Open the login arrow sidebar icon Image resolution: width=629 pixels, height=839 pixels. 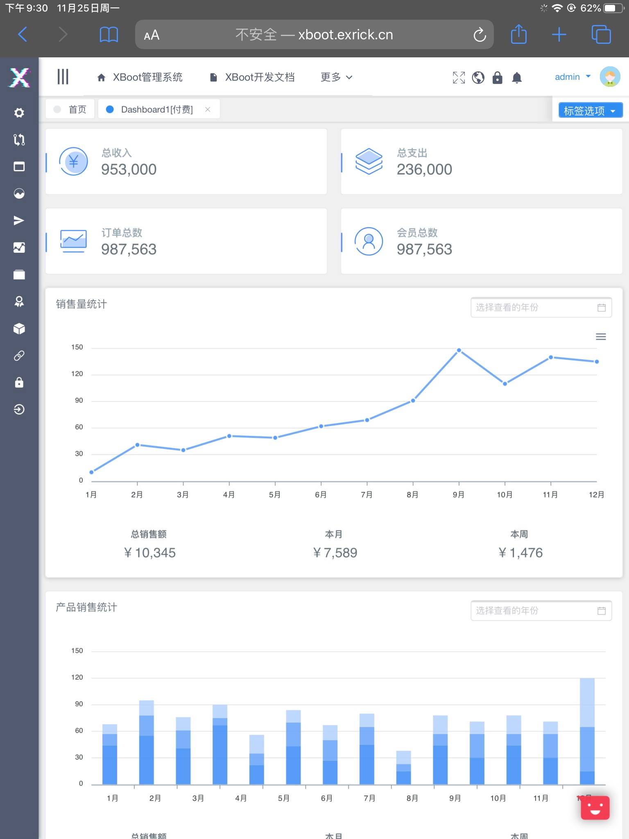pyautogui.click(x=19, y=410)
